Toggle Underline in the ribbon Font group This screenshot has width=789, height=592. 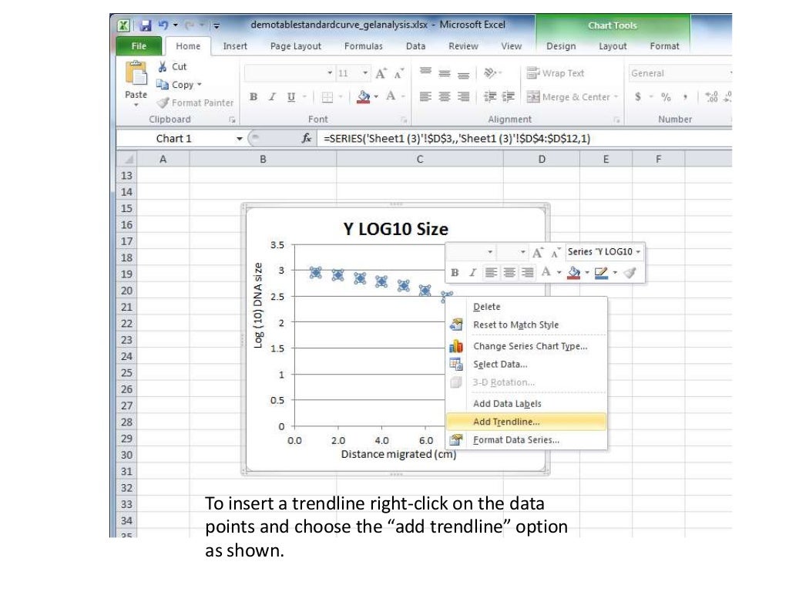[x=290, y=96]
